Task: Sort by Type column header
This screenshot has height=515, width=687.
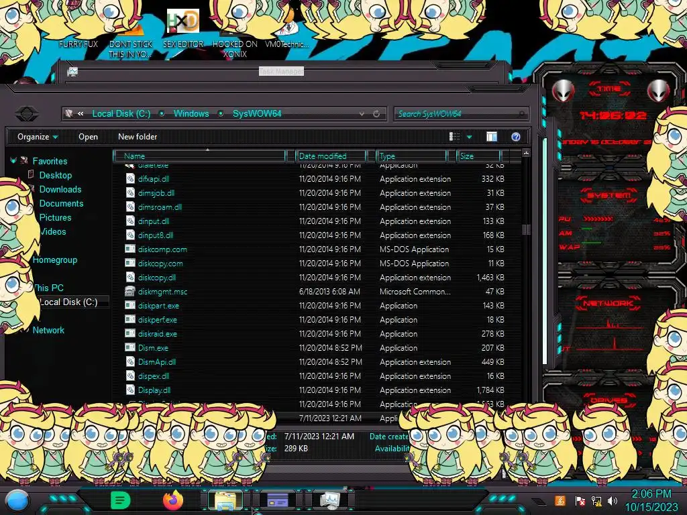Action: tap(412, 156)
